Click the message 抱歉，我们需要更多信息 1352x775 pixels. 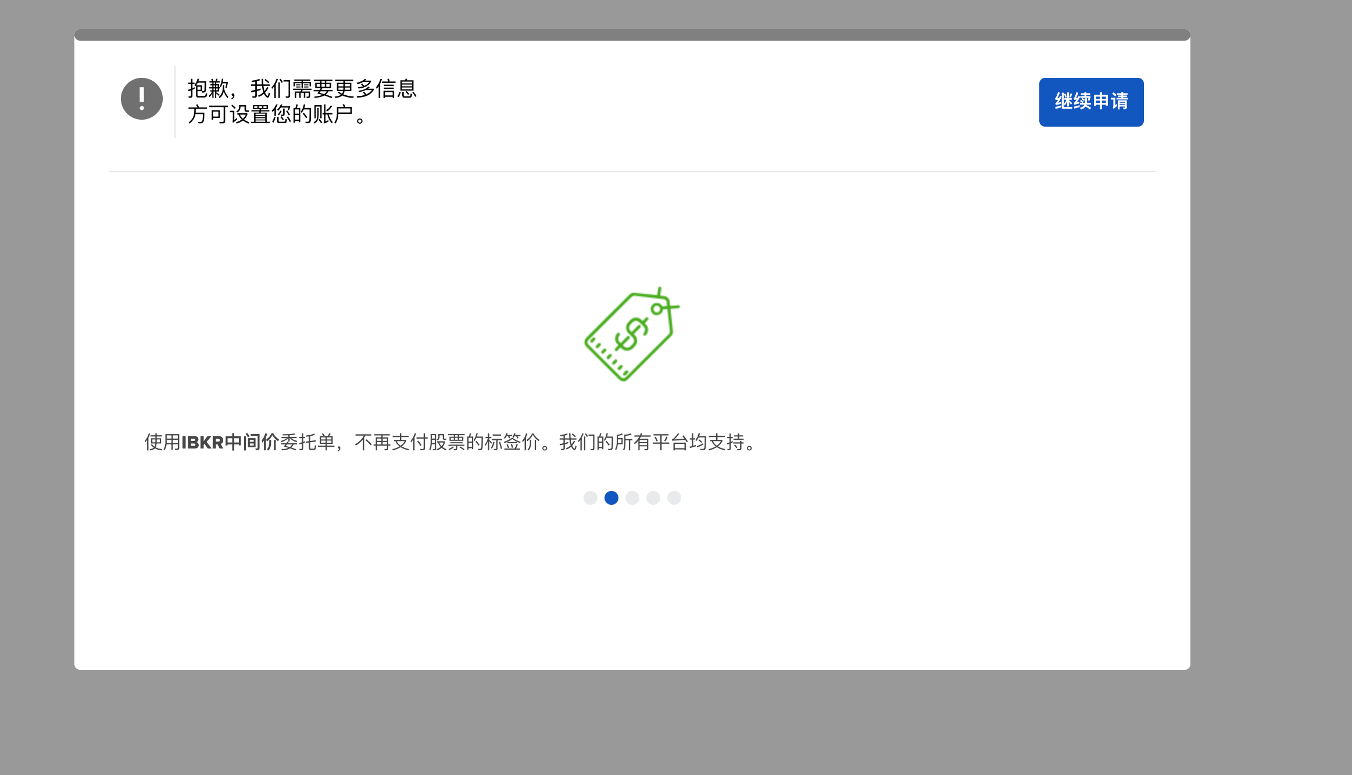click(x=303, y=88)
